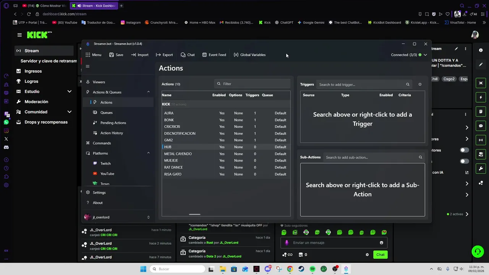Viewport: 489px width, 275px height.
Task: Select the DISCNOTIFICACION action row
Action: [226, 133]
